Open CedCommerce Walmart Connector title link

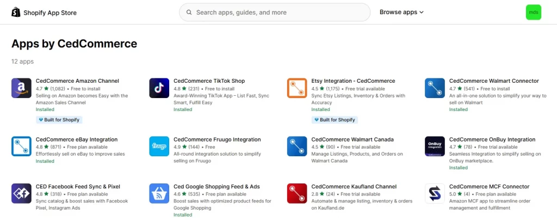(x=494, y=81)
